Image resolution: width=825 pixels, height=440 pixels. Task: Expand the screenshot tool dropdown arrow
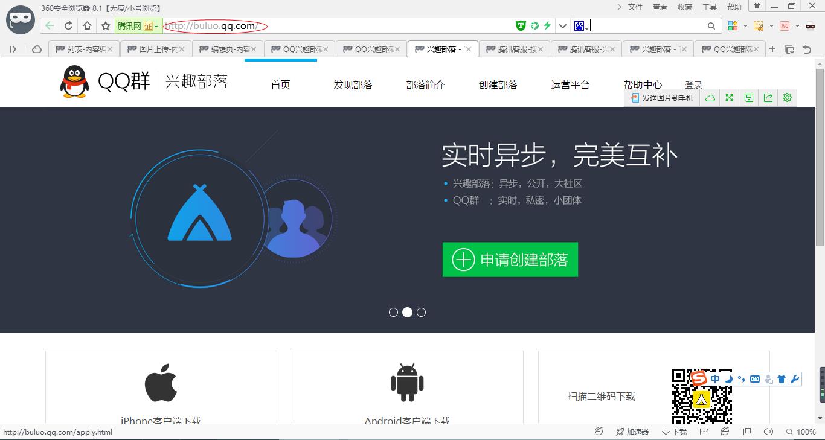(771, 26)
